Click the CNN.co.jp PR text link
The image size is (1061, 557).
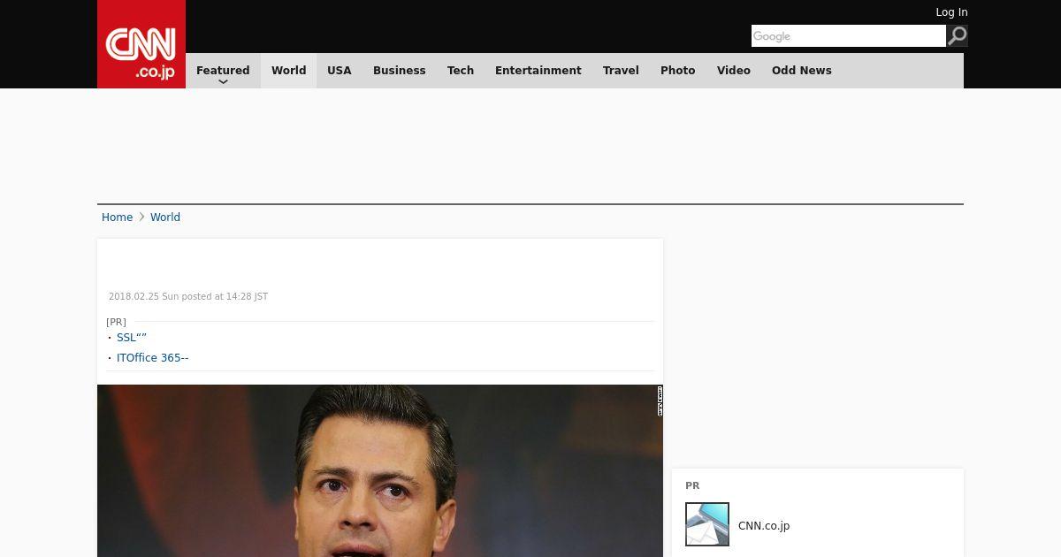click(x=764, y=526)
